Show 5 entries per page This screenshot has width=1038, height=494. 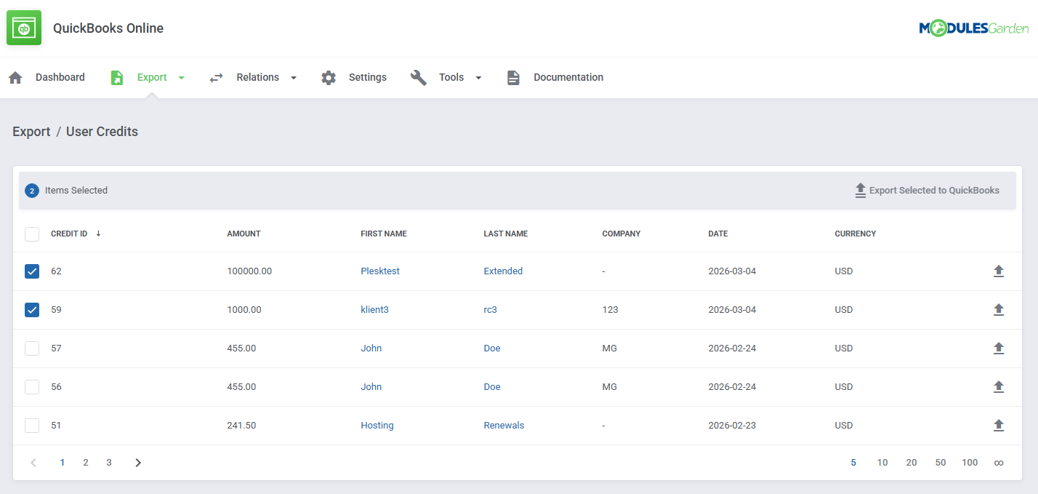pos(853,463)
